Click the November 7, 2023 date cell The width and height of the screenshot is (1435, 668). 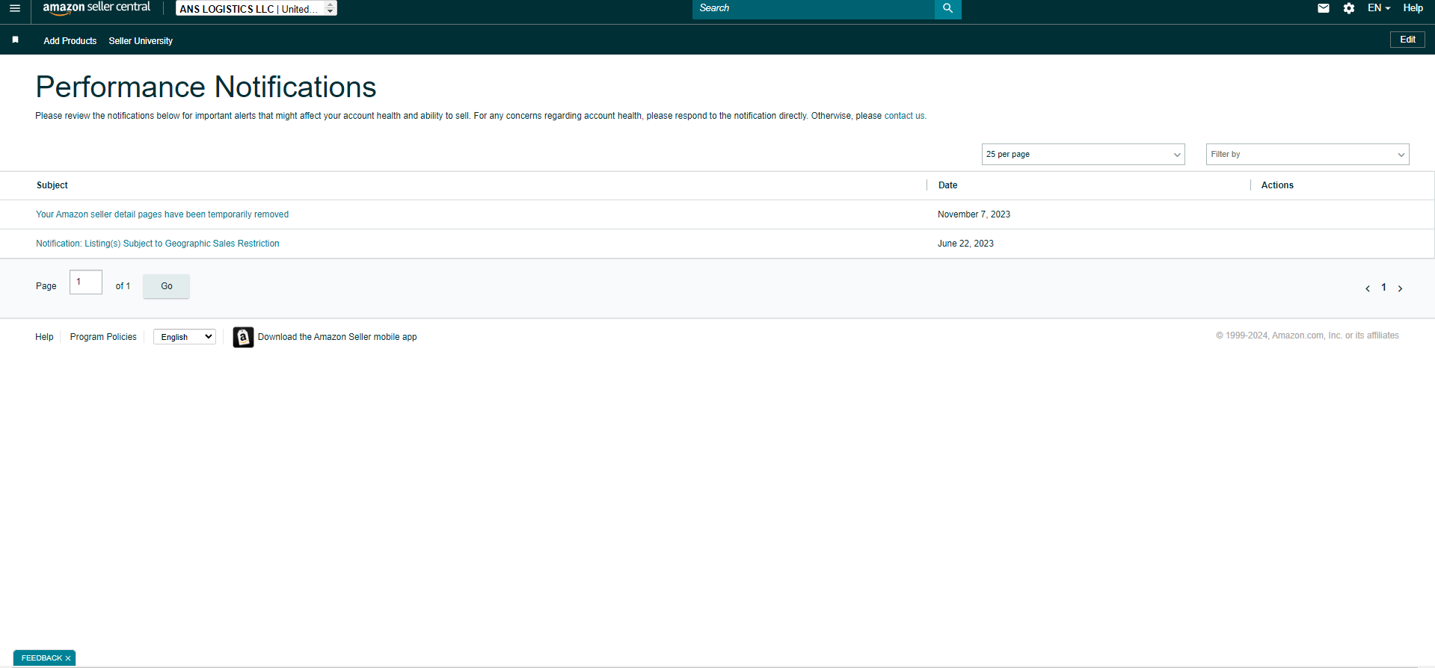tap(974, 214)
